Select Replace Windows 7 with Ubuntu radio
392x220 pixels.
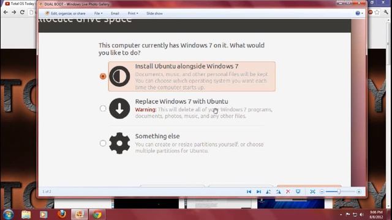tap(103, 108)
